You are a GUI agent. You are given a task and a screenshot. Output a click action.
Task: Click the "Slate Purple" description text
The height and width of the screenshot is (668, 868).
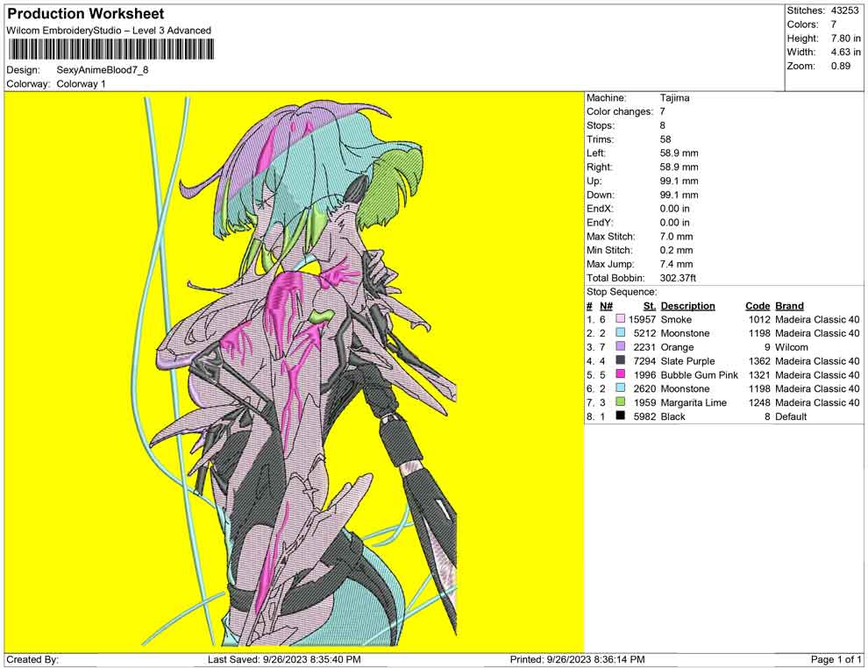[687, 361]
